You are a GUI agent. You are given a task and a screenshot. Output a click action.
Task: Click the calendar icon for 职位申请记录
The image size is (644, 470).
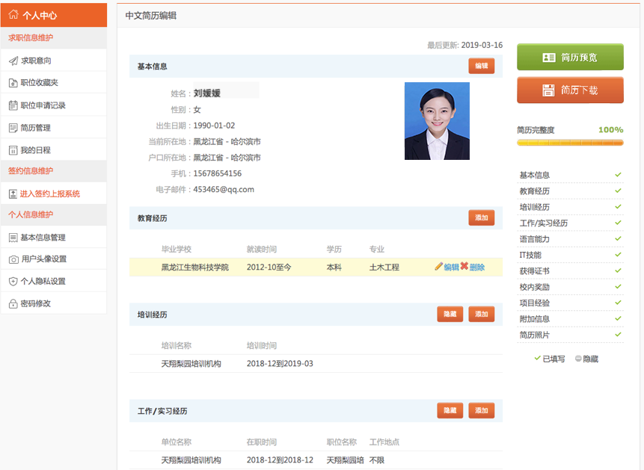(13, 105)
